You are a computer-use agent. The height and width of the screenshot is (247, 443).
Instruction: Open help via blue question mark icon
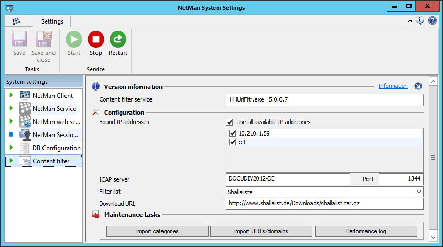(x=433, y=20)
